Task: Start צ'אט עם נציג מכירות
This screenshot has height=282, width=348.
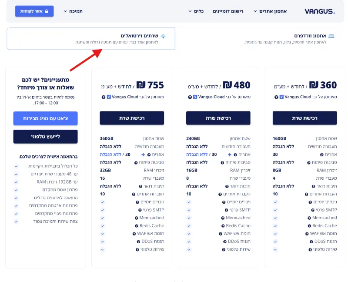Action: point(46,118)
